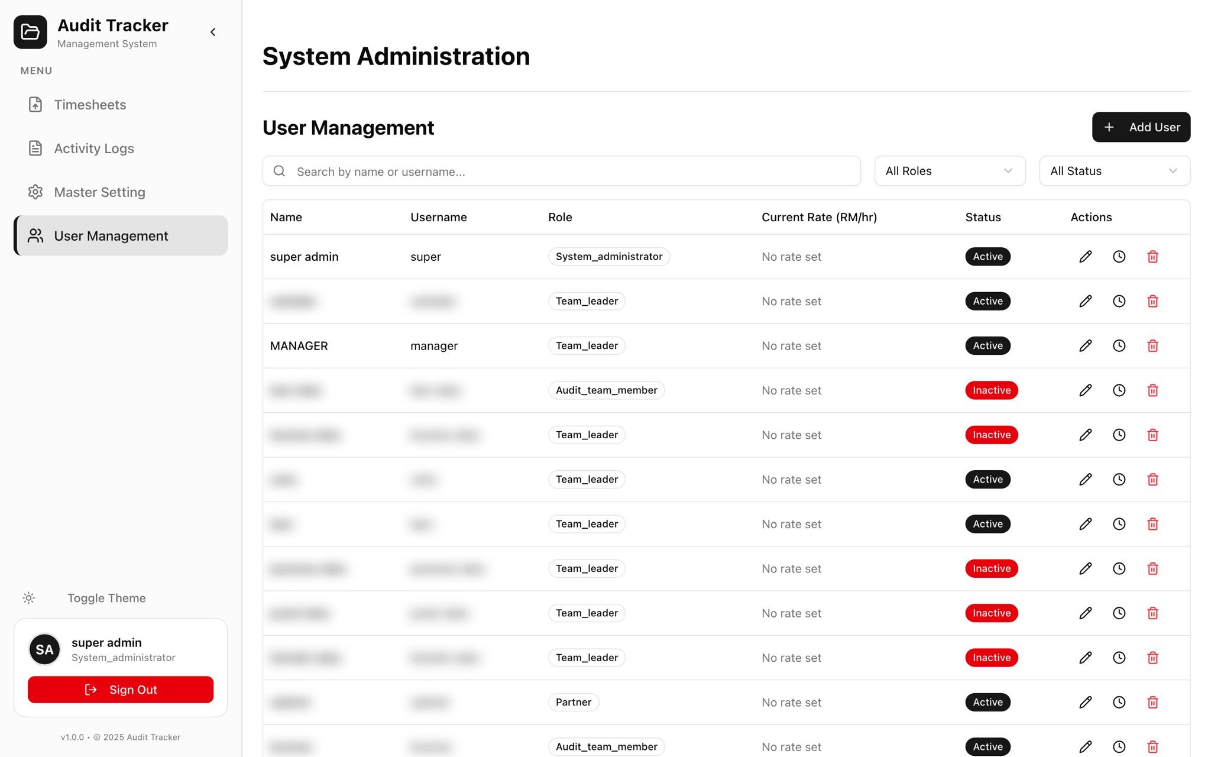
Task: Edit the MANAGER user row
Action: (1085, 345)
